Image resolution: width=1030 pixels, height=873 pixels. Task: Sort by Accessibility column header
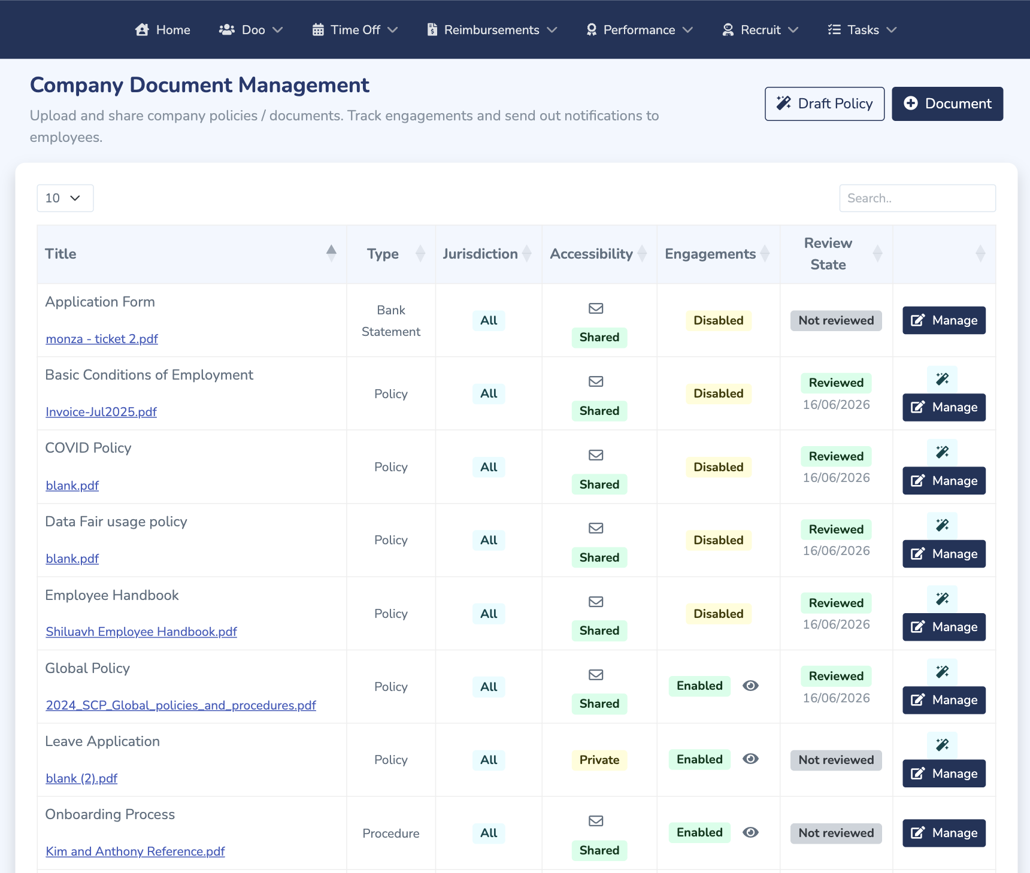click(x=599, y=254)
